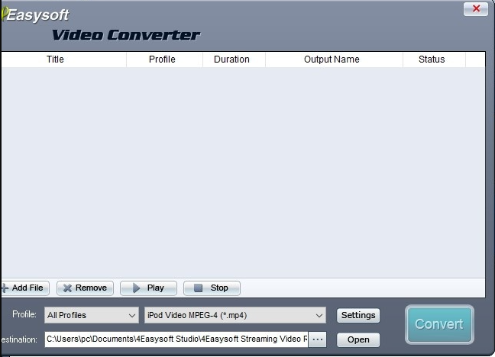Select the Profile column header
This screenshot has width=495, height=357.
[x=162, y=59]
